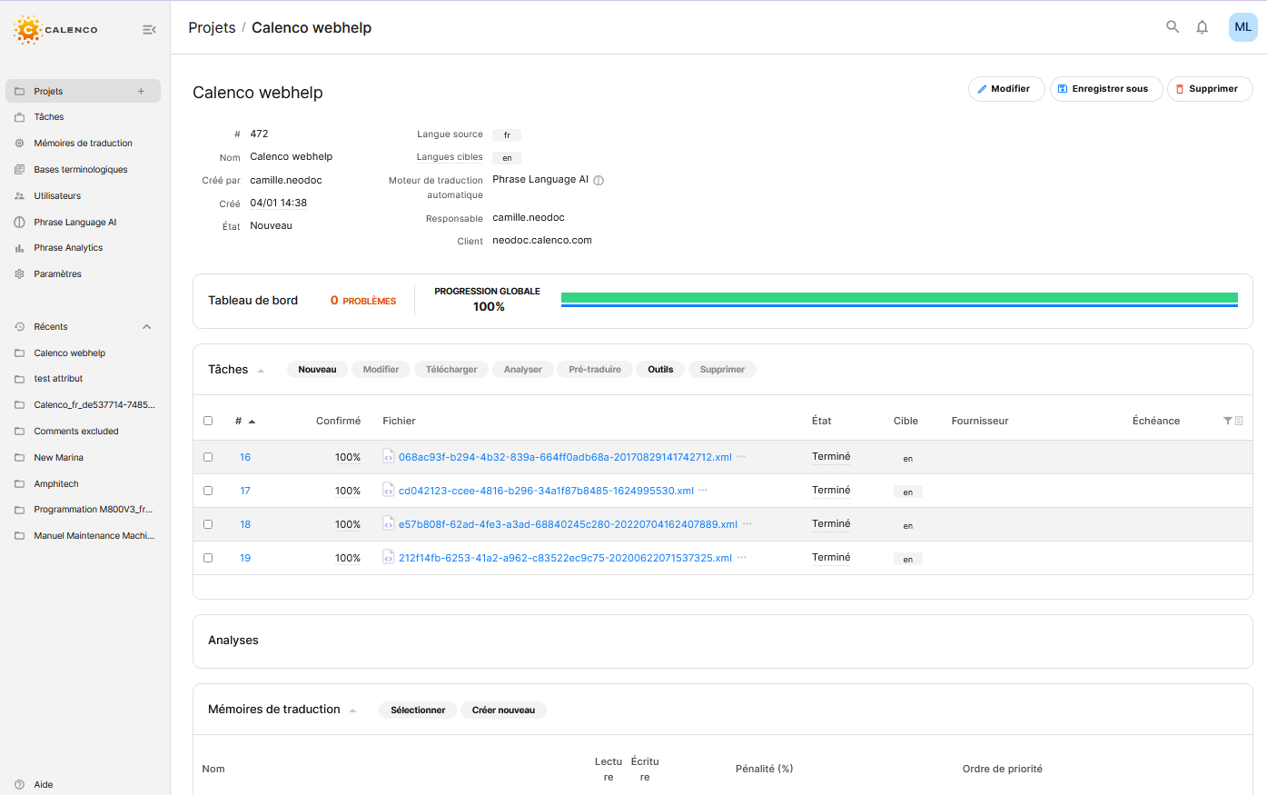Open Terminé status dropdown for task 19
Screen dimensions: 1267x795
[x=831, y=558]
